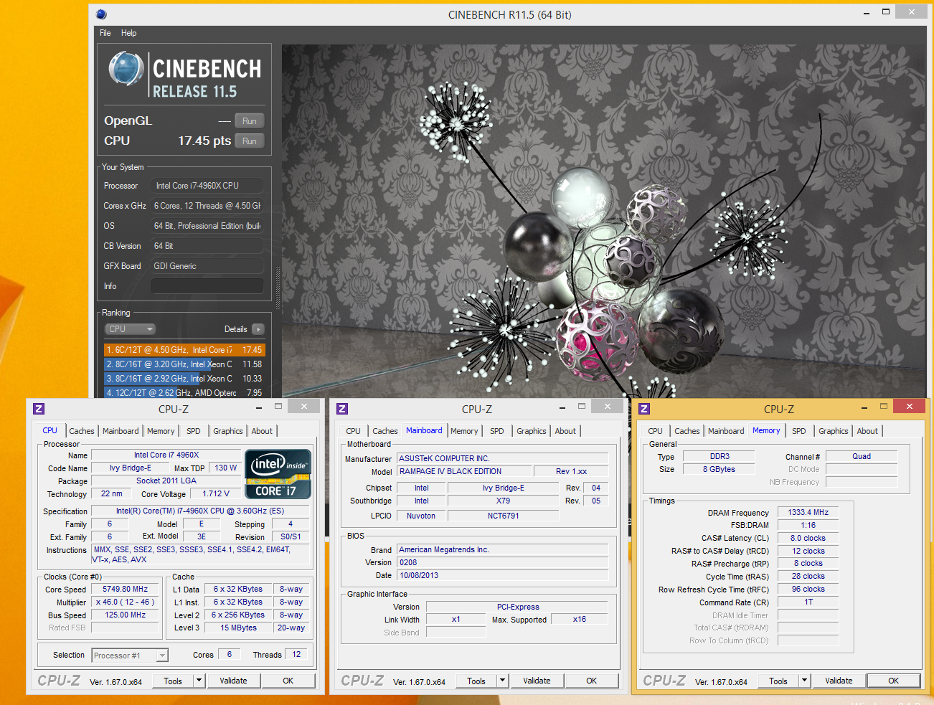Switch to Mainboard tab in left CPU-Z

point(121,431)
